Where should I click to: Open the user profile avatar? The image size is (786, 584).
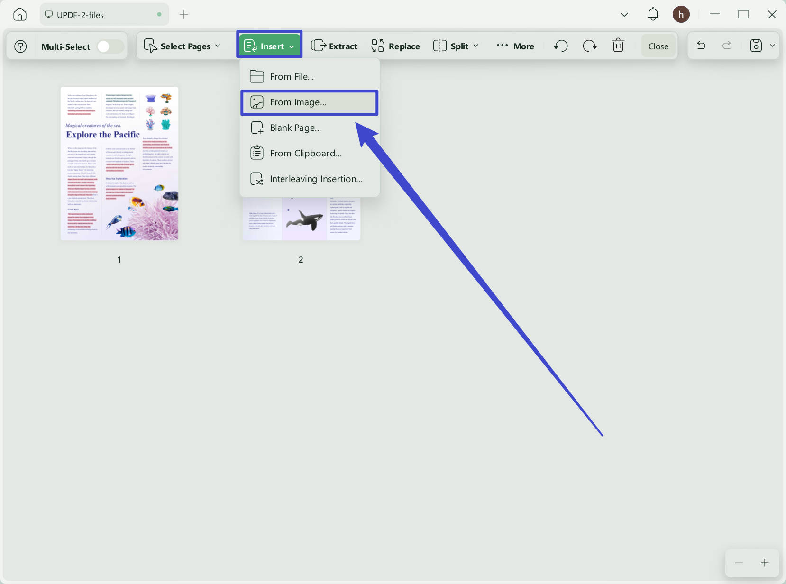pos(681,14)
